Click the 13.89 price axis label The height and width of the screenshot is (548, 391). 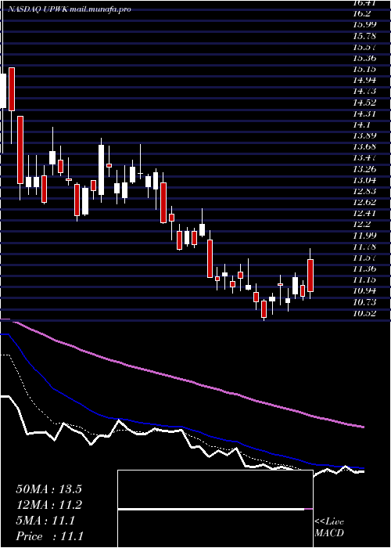[364, 135]
